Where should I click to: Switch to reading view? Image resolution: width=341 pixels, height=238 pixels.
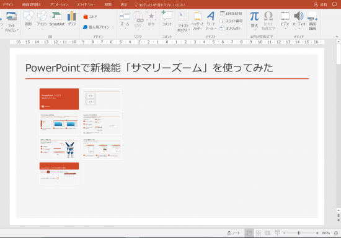point(268,233)
